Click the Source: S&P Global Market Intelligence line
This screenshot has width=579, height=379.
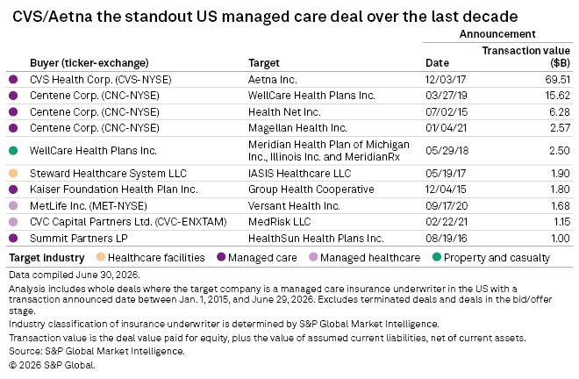[96, 351]
